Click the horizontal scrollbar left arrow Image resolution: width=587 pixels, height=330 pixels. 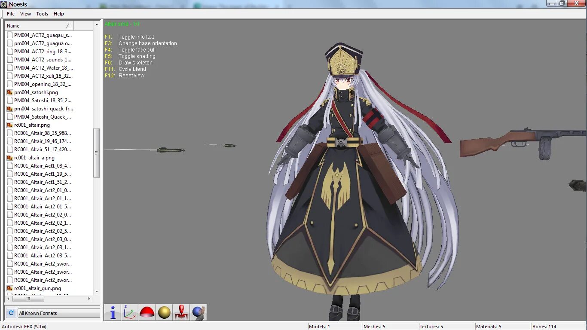[x=9, y=299]
